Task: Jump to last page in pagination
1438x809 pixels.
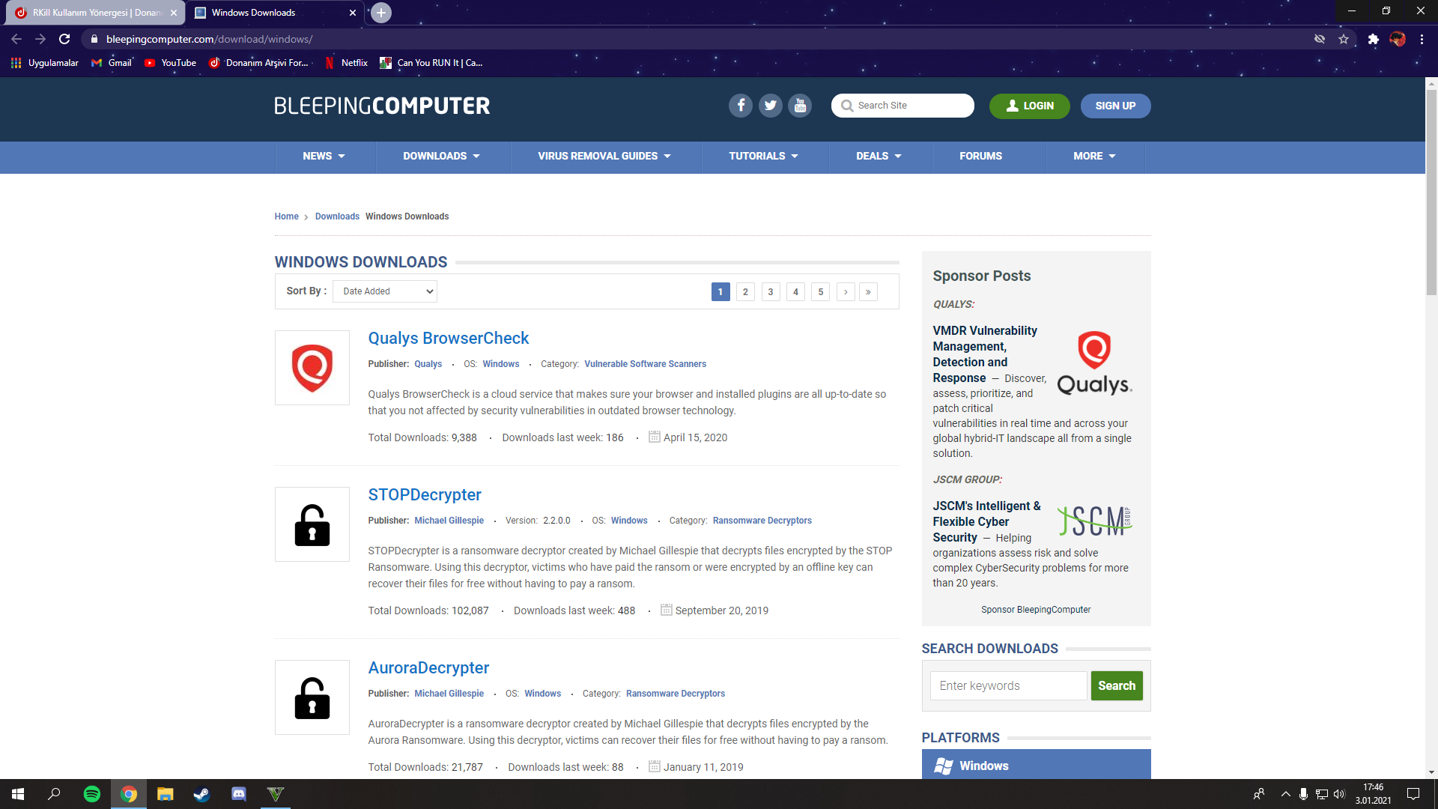Action: 868,292
